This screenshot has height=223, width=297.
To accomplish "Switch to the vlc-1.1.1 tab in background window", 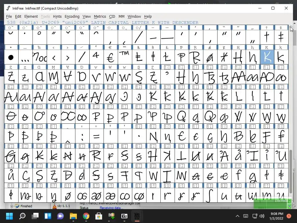I will point(61,206).
